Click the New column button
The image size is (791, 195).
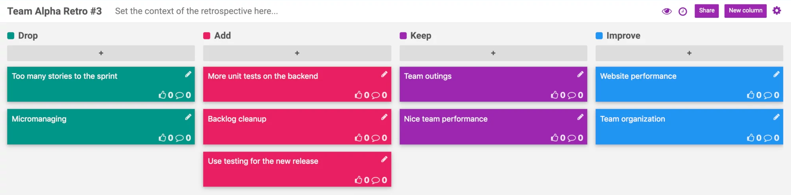pyautogui.click(x=745, y=11)
